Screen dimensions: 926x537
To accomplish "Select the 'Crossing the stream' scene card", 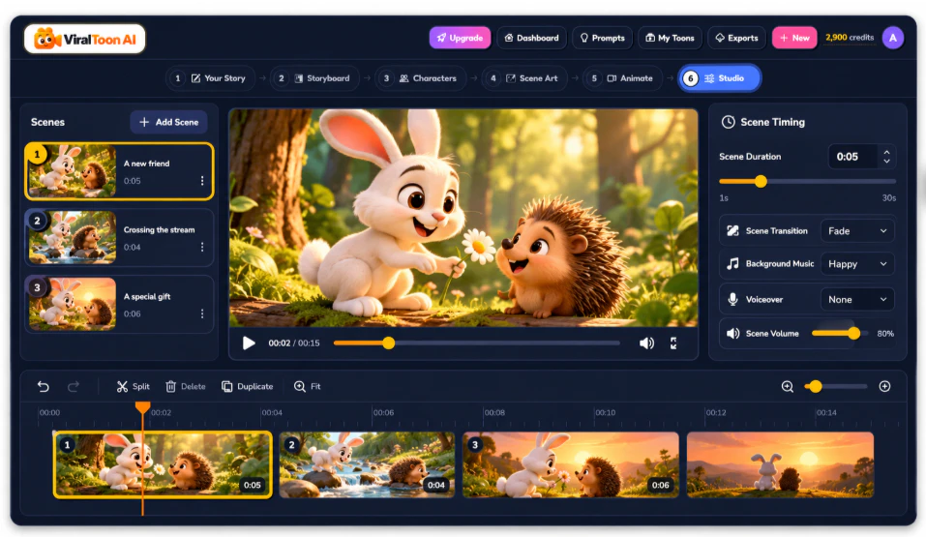I will tap(119, 237).
